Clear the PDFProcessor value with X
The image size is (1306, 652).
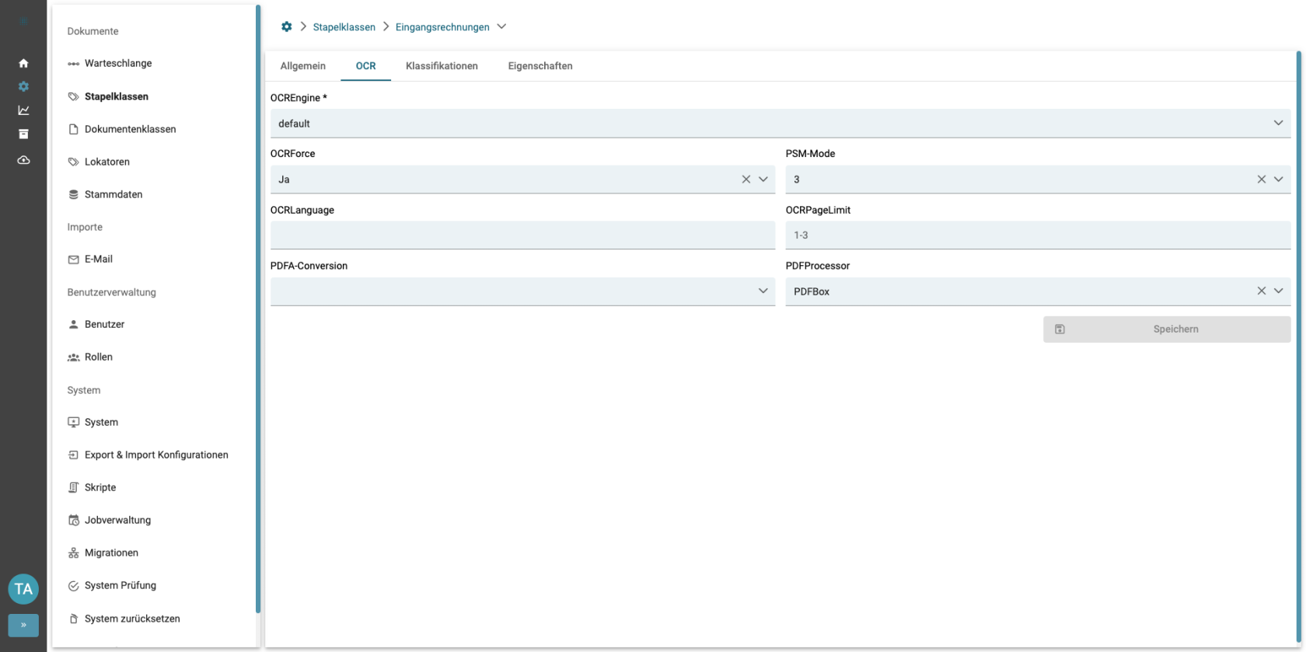pos(1261,291)
